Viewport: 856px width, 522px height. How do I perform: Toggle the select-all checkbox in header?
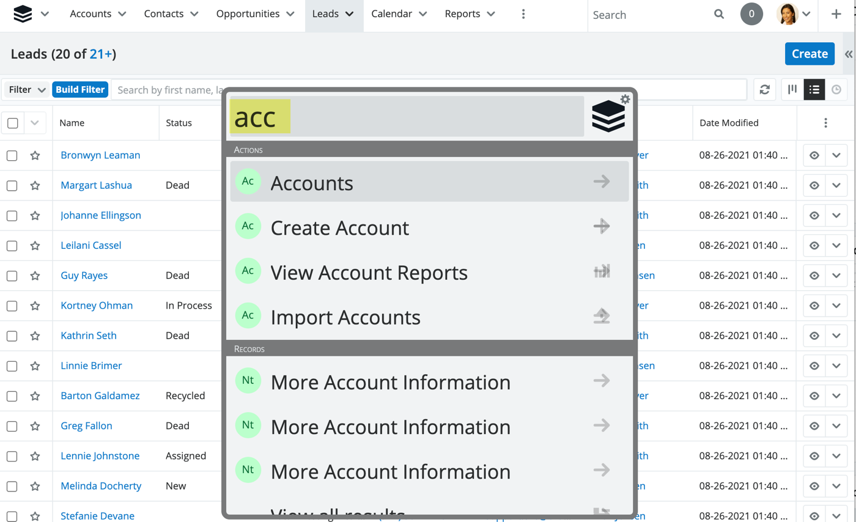coord(13,123)
